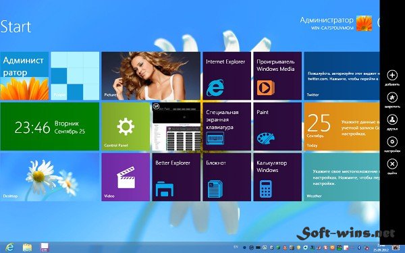
Task: Open File Explorer folder on taskbar
Action: (27, 248)
